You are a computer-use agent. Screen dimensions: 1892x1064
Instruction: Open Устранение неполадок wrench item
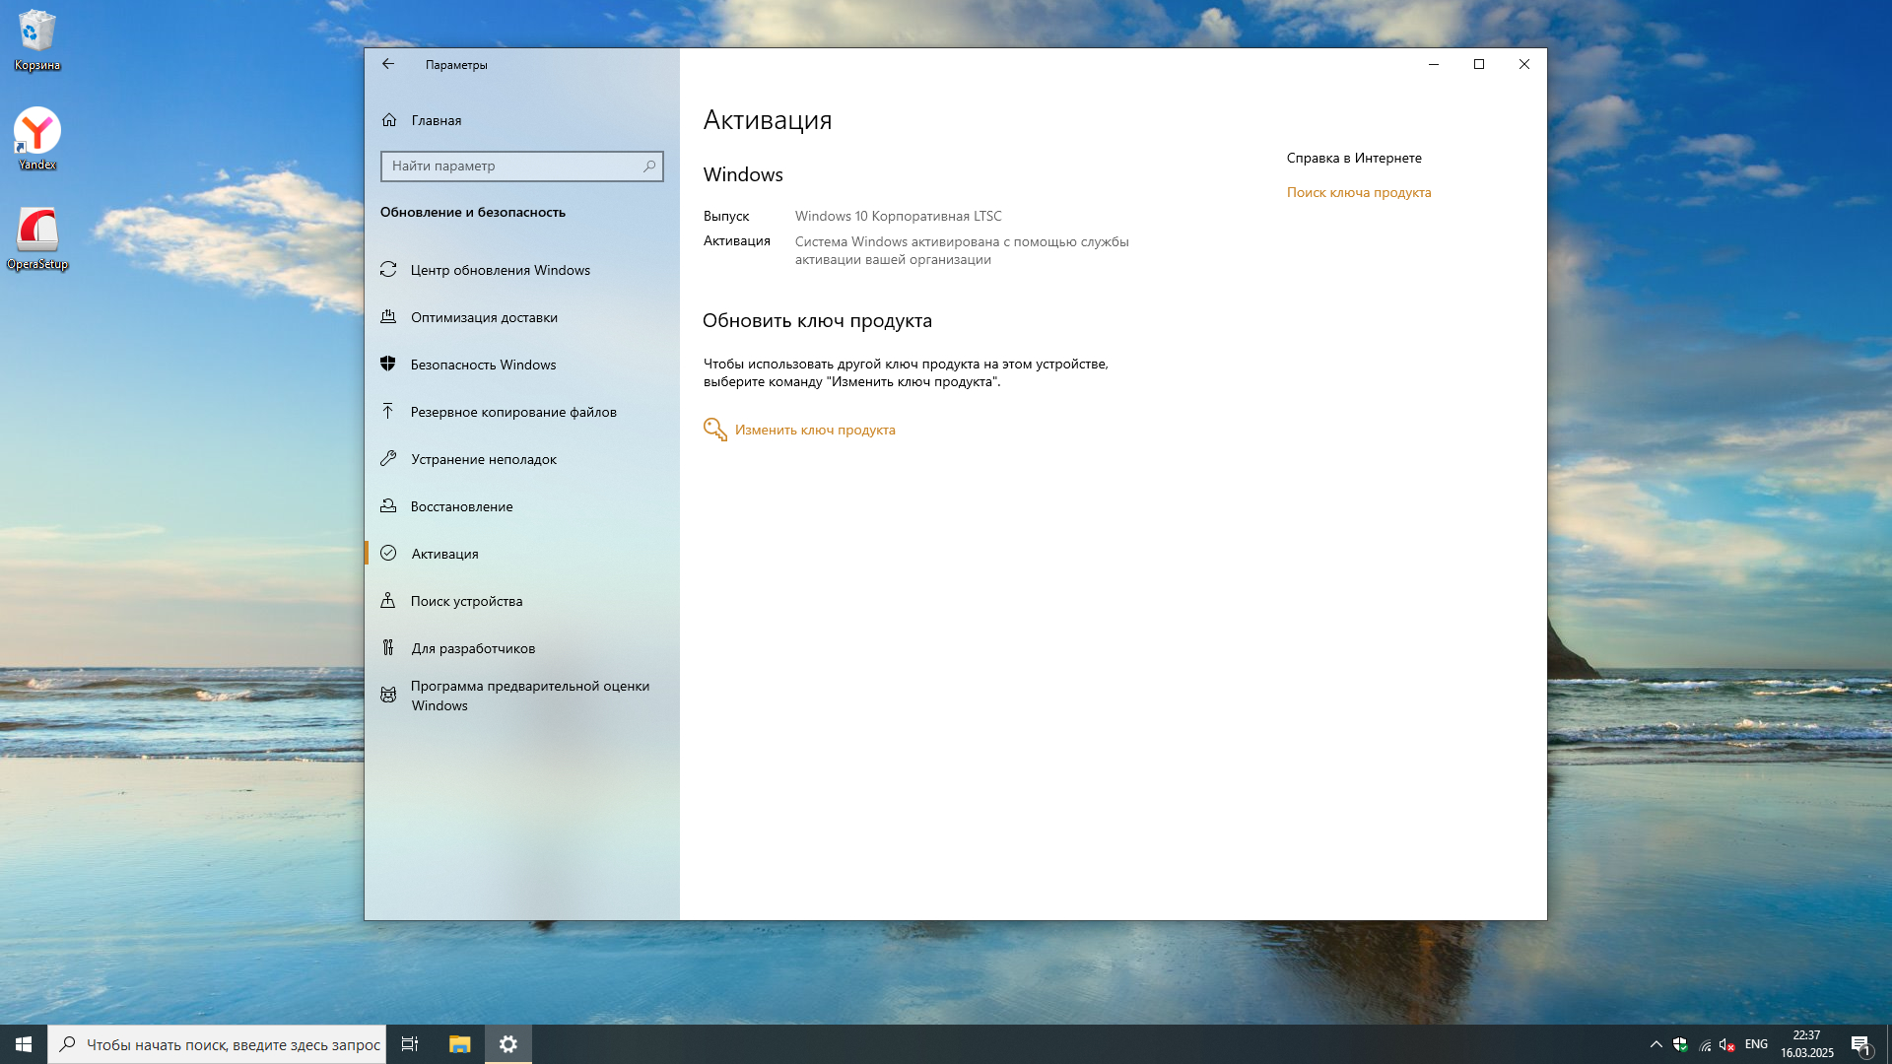point(483,459)
